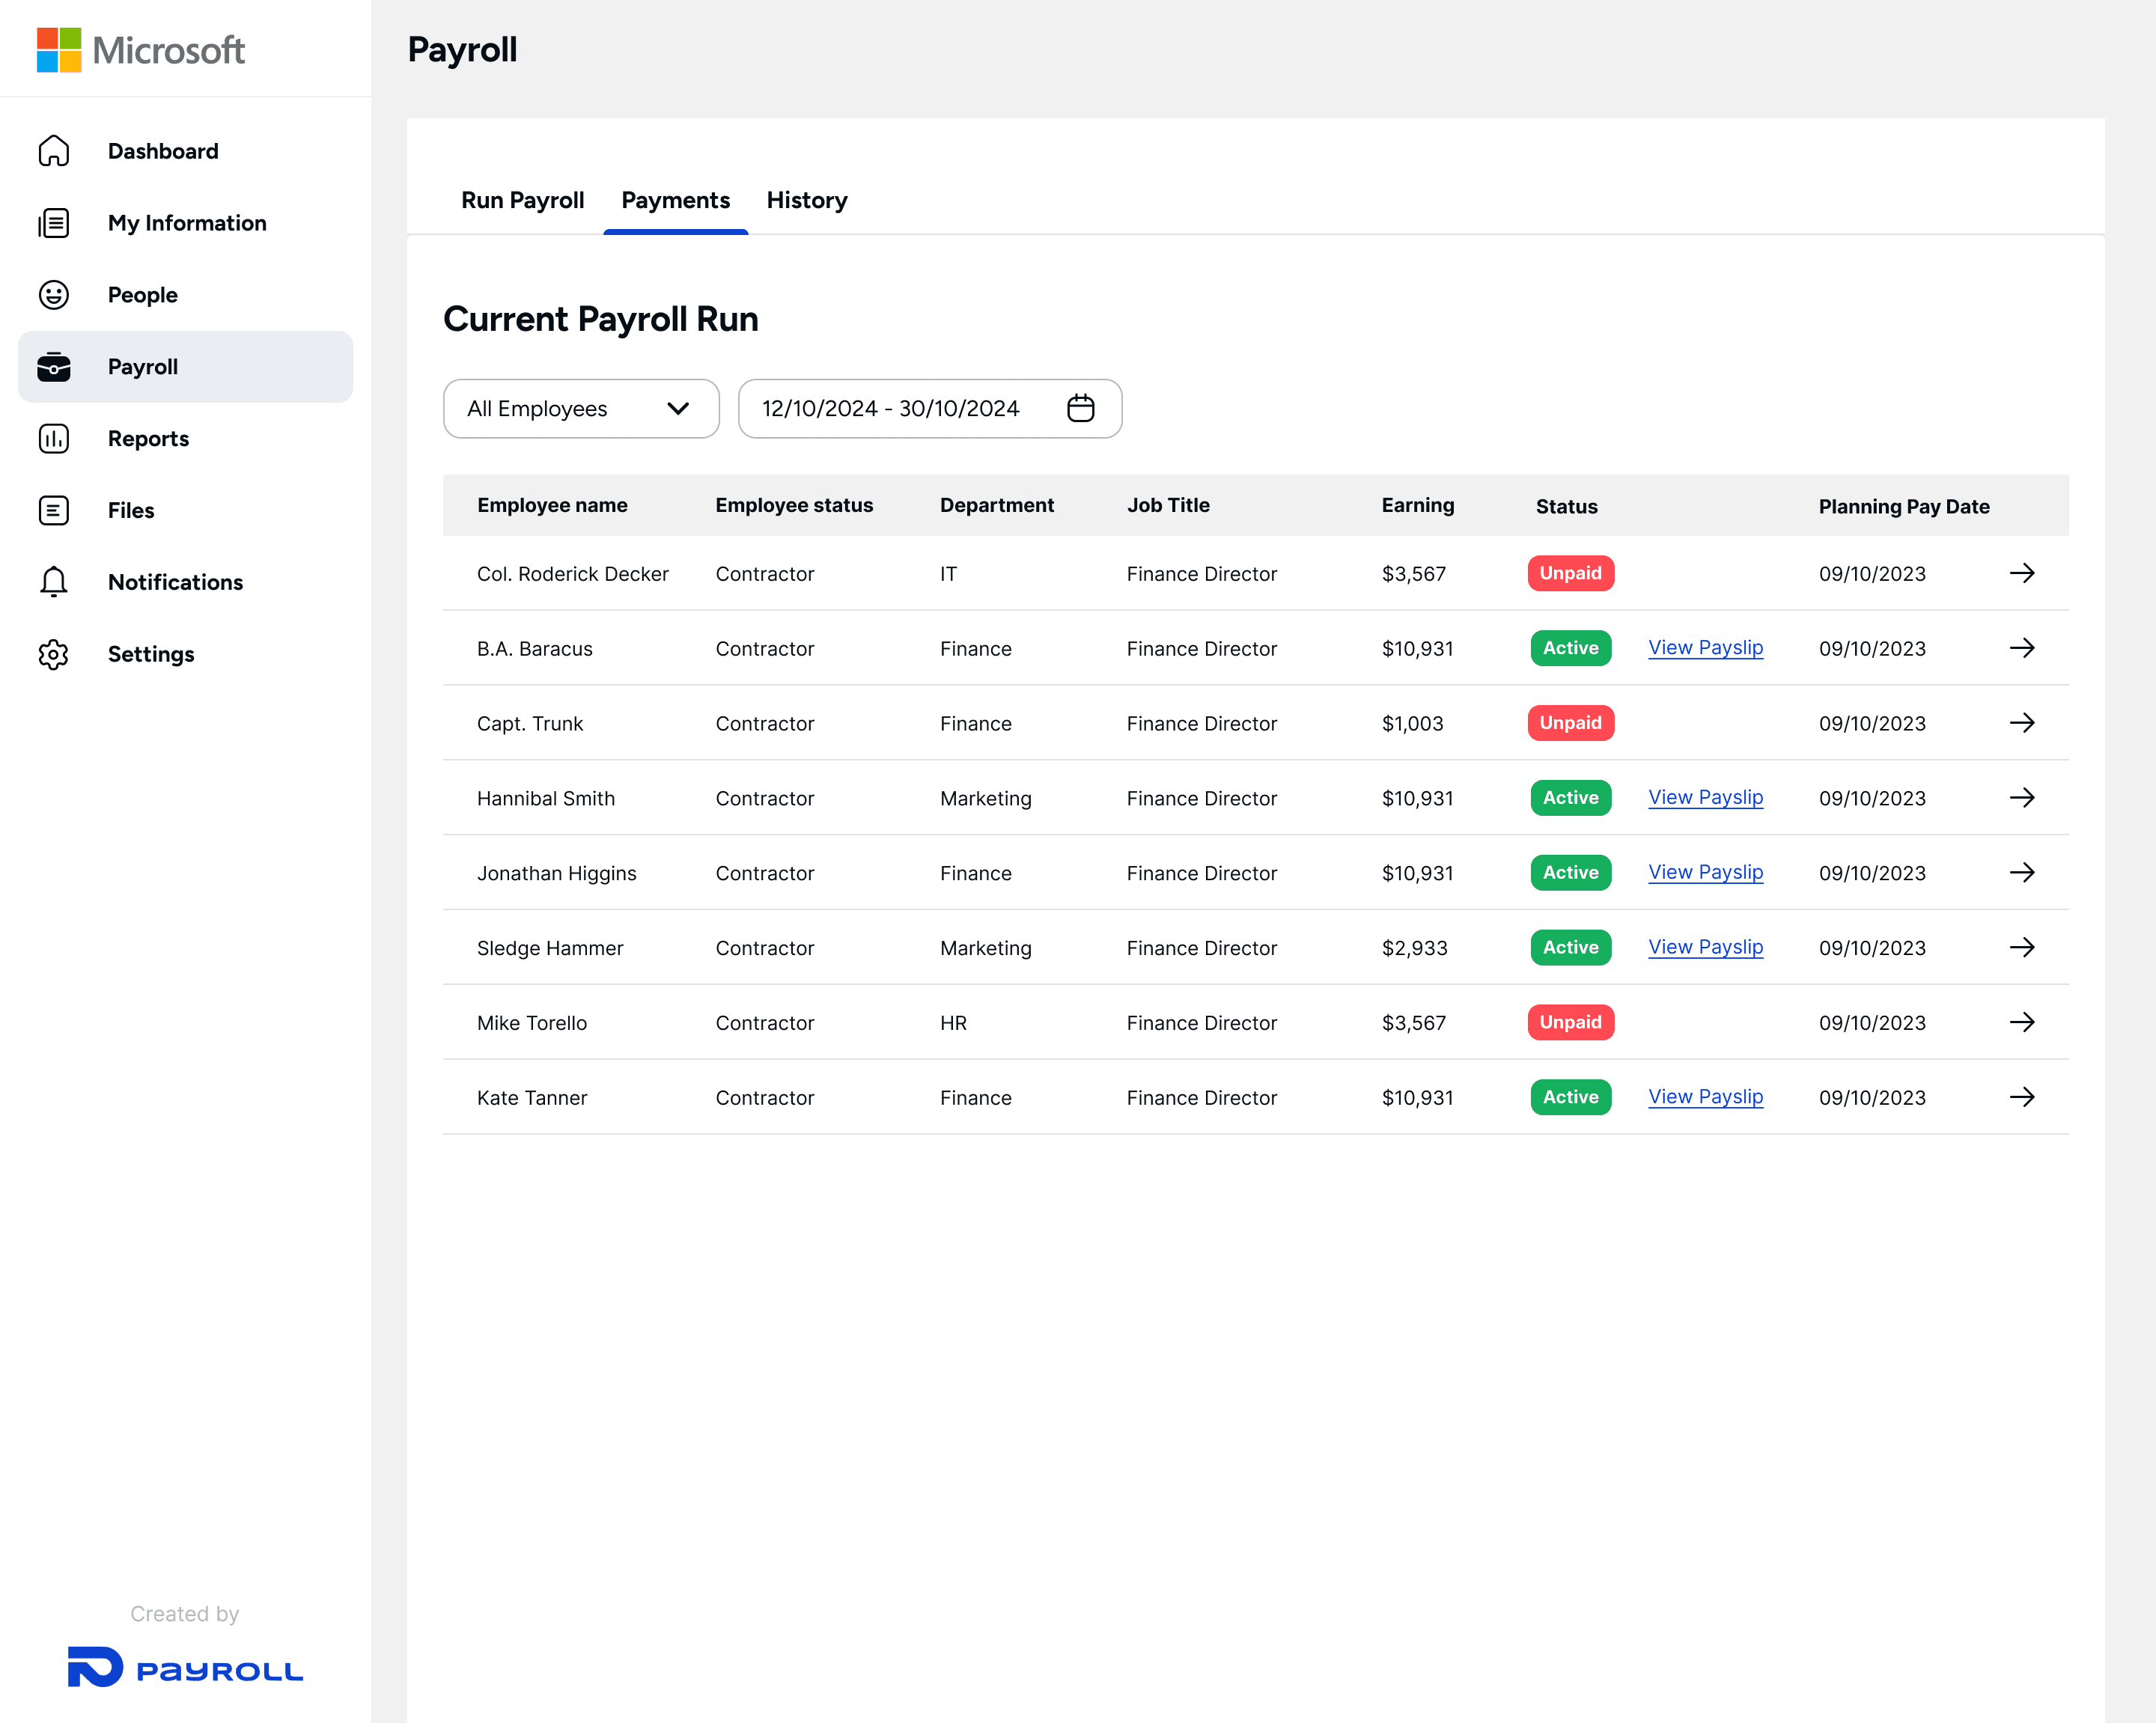View Payslip for B.A. Baracus
This screenshot has width=2156, height=1723.
(1705, 648)
